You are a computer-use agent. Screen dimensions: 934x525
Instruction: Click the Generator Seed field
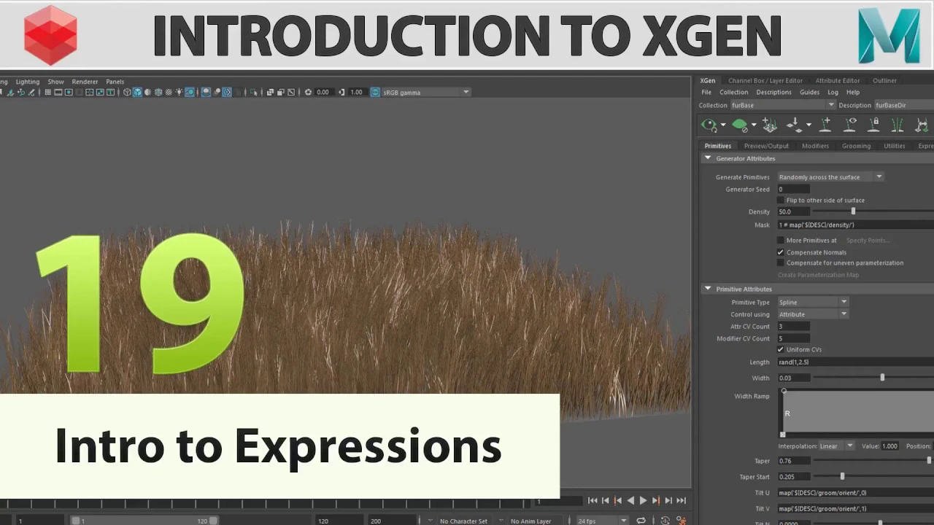(793, 189)
